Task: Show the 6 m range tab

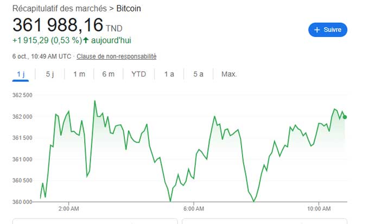Action: 109,74
